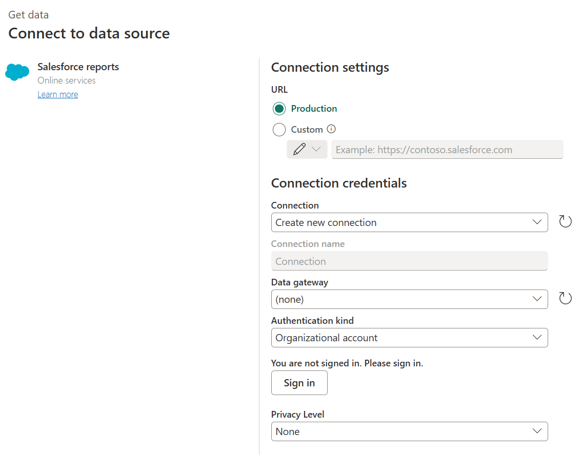
Task: Click the pencil icon by the URL field
Action: point(299,149)
